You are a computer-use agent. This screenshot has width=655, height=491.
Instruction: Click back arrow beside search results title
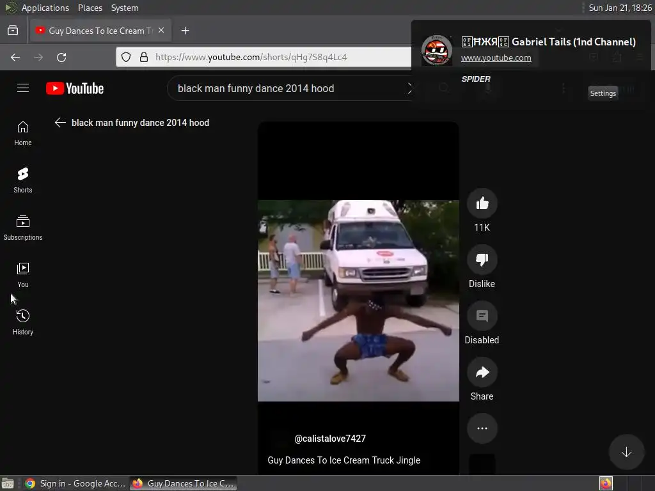60,122
